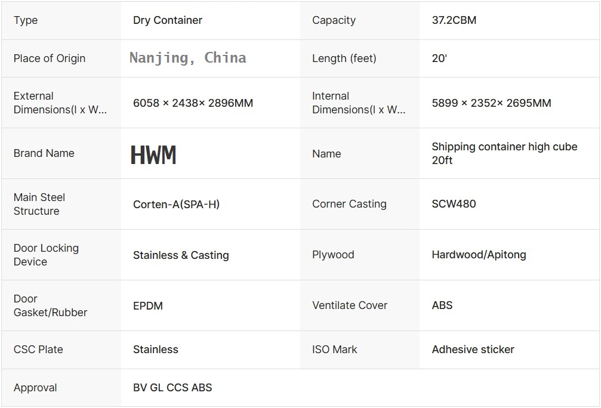Select internal dimensions 5899 × 2352 × 2695MM

click(491, 103)
